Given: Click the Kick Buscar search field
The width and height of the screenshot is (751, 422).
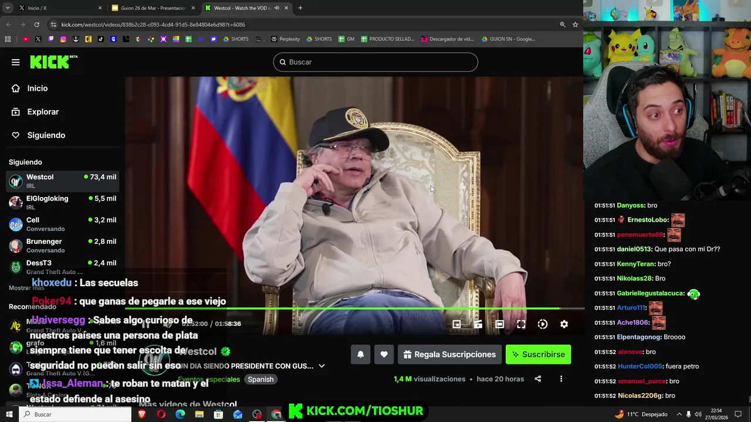Looking at the screenshot, I should coord(375,62).
